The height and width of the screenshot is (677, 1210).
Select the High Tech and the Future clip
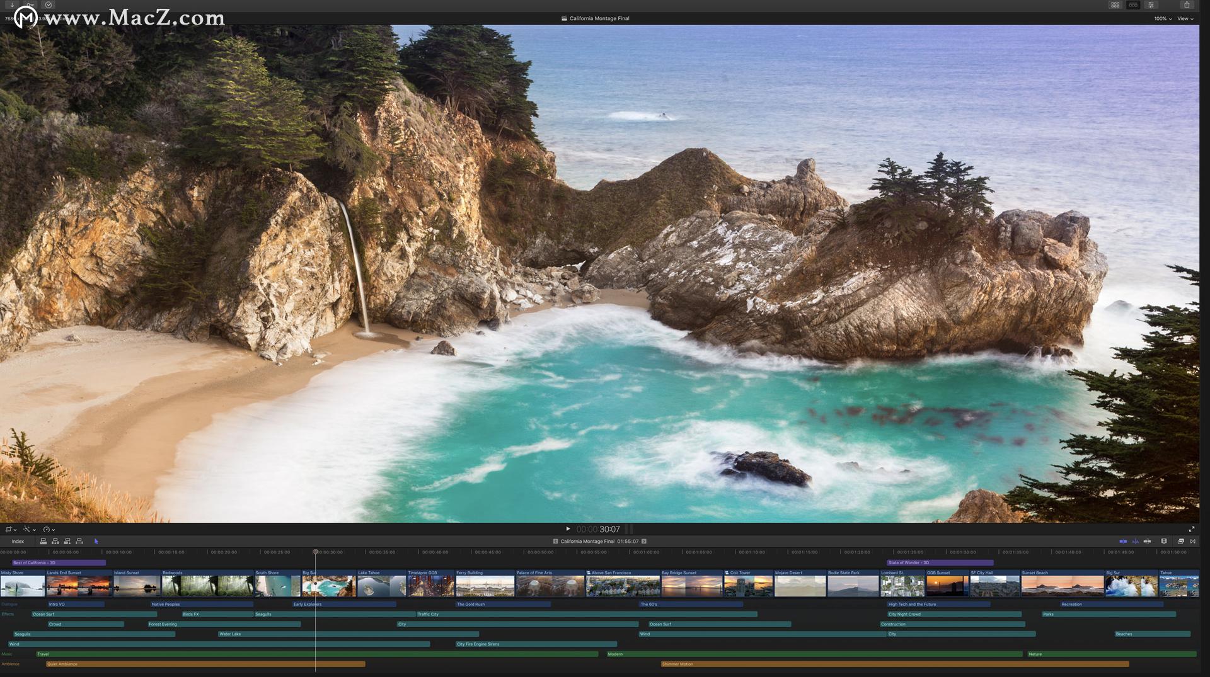[938, 605]
